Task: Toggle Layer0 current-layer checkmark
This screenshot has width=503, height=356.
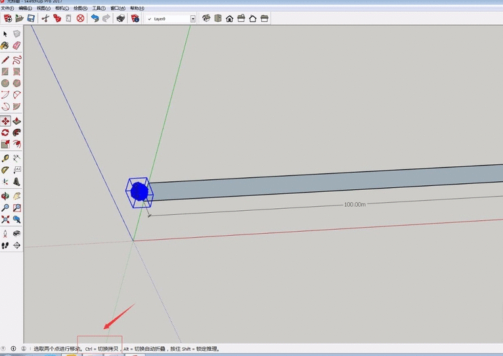Action: [150, 19]
